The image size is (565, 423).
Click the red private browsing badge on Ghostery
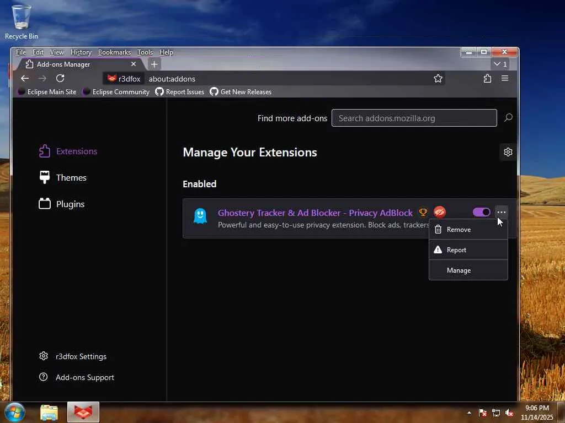coord(439,212)
